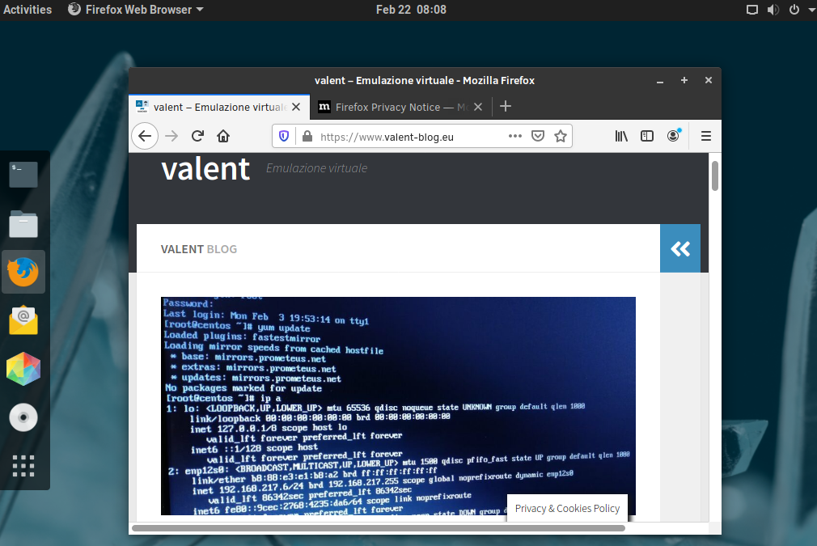
Task: Click the VALENT BLOG heading link
Action: [x=199, y=248]
